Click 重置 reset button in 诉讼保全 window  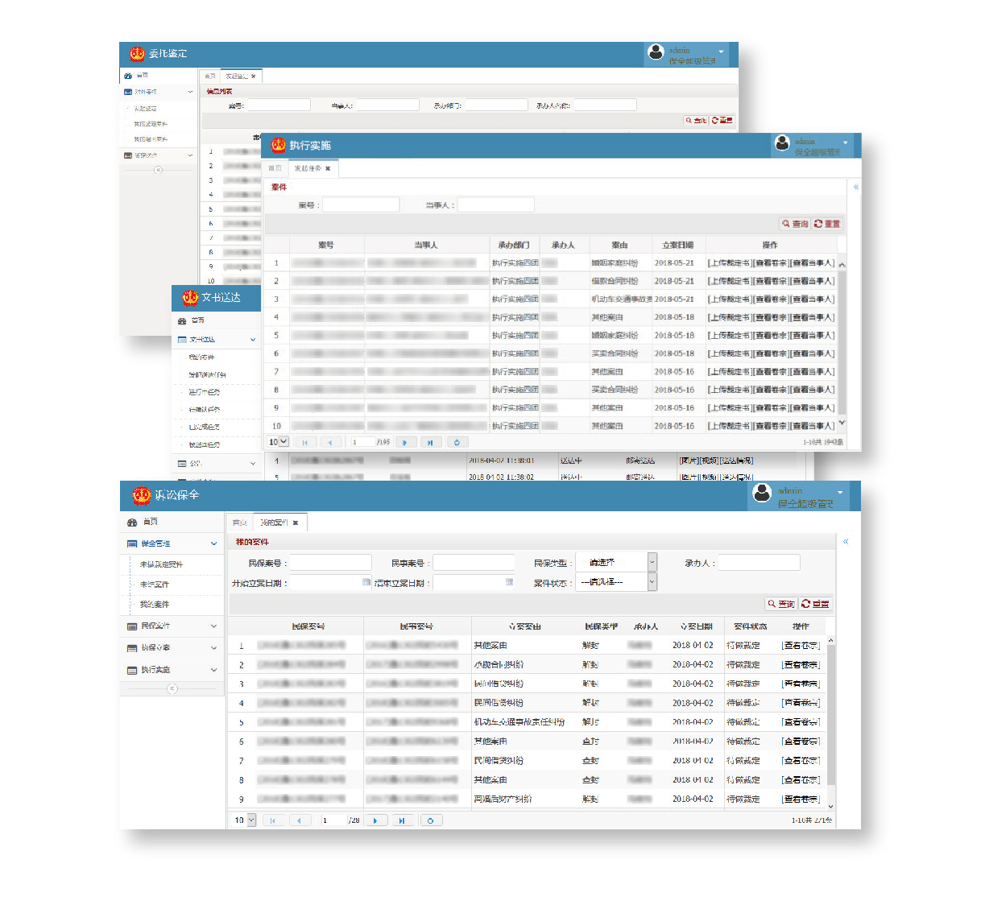(x=815, y=604)
